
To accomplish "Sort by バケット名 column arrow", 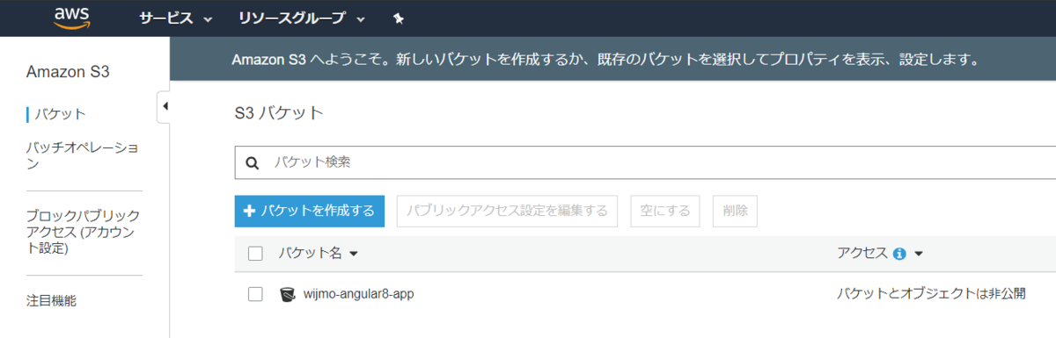I will [354, 254].
